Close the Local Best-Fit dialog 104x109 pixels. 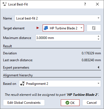coord(97,4)
